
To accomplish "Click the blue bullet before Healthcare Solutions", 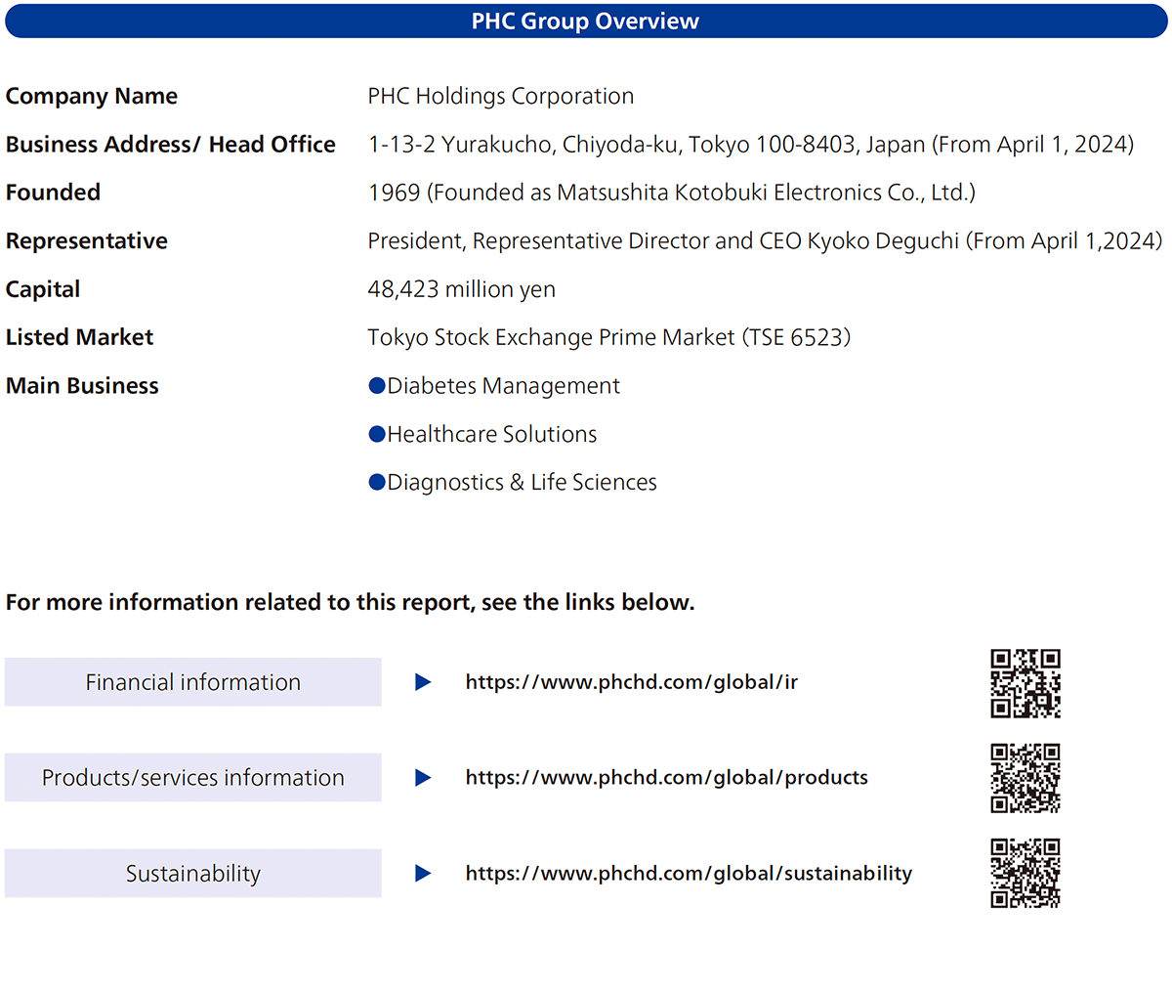I will [x=377, y=434].
